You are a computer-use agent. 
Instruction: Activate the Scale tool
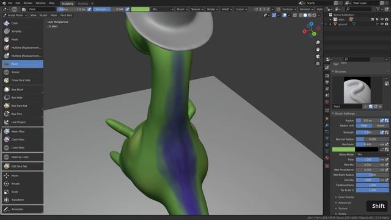(x=23, y=192)
